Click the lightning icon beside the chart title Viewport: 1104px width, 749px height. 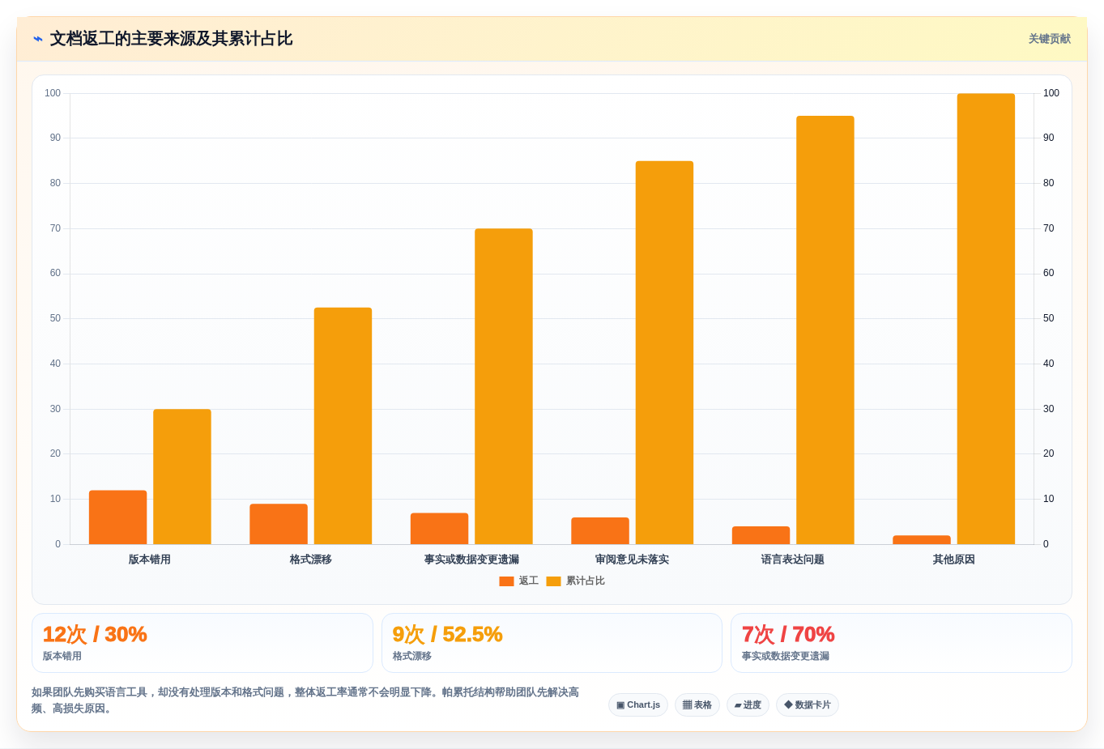pyautogui.click(x=38, y=39)
